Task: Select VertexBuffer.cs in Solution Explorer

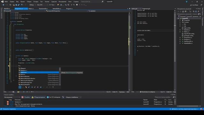Action: [x=188, y=43]
